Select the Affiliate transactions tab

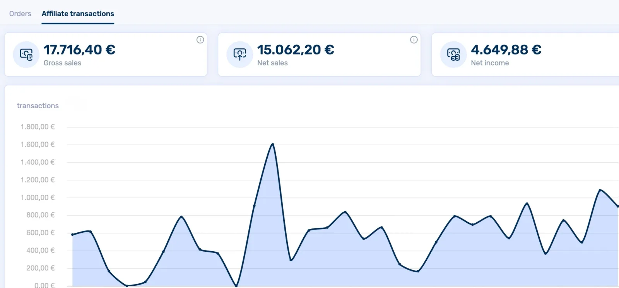(78, 14)
